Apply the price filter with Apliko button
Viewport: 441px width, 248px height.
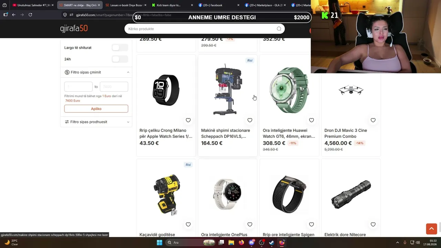tap(96, 109)
